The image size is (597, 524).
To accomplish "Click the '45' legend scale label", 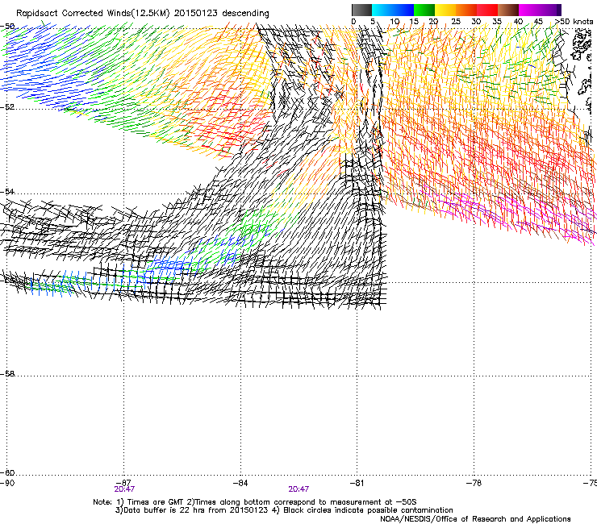I will pos(538,22).
